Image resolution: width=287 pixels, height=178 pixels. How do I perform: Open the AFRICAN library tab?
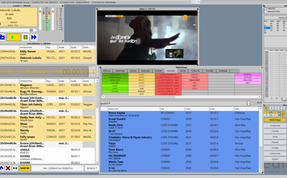click(x=107, y=71)
